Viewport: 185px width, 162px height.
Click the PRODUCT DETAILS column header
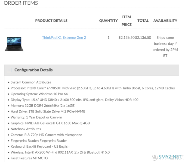coord(51,21)
